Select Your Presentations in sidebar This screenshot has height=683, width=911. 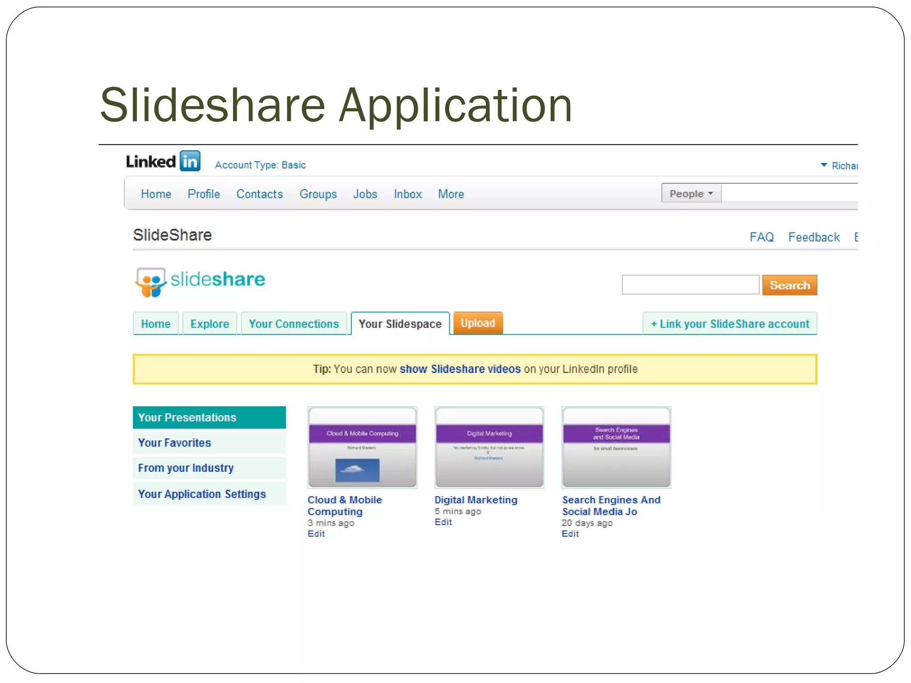210,418
